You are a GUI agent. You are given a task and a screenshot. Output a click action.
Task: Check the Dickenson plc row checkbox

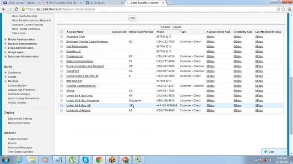click(61, 56)
